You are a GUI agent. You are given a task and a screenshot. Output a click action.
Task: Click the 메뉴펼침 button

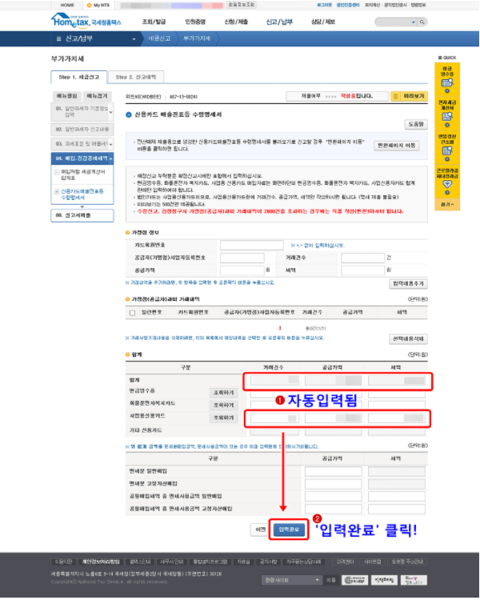(x=66, y=96)
